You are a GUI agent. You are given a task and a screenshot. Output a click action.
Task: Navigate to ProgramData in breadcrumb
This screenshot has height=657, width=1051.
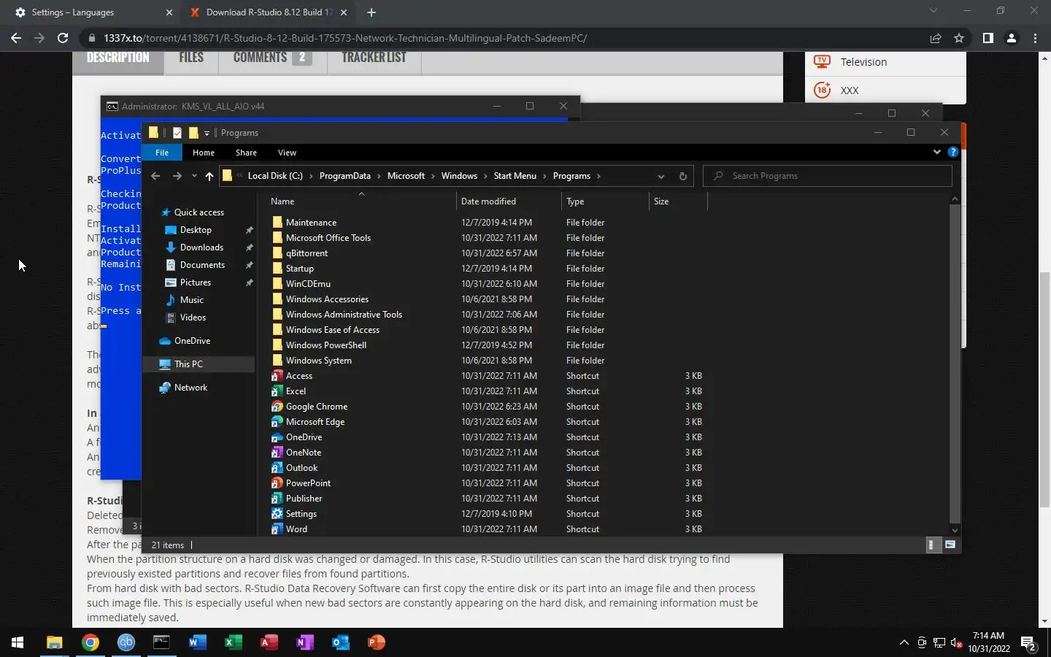(344, 176)
